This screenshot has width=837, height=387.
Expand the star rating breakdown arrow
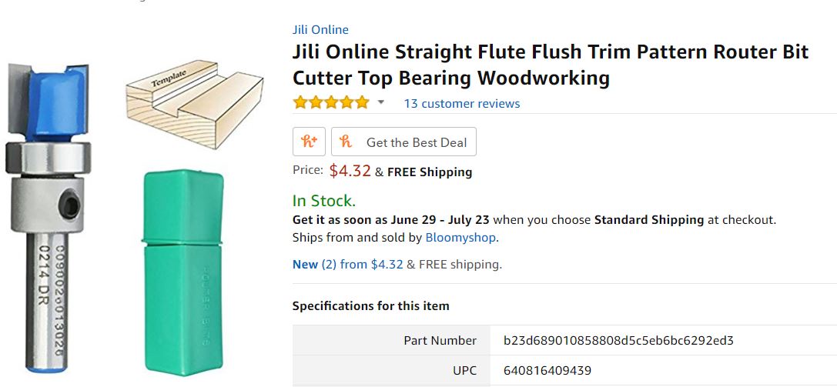tap(380, 102)
